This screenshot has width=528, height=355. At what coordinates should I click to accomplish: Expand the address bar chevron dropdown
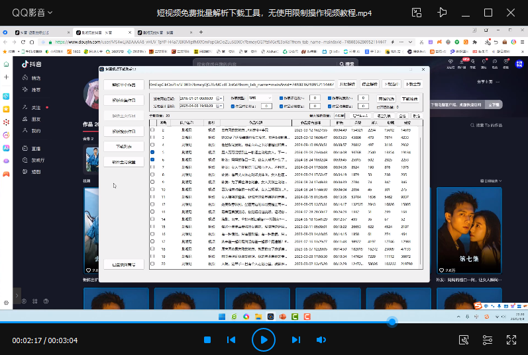click(410, 42)
